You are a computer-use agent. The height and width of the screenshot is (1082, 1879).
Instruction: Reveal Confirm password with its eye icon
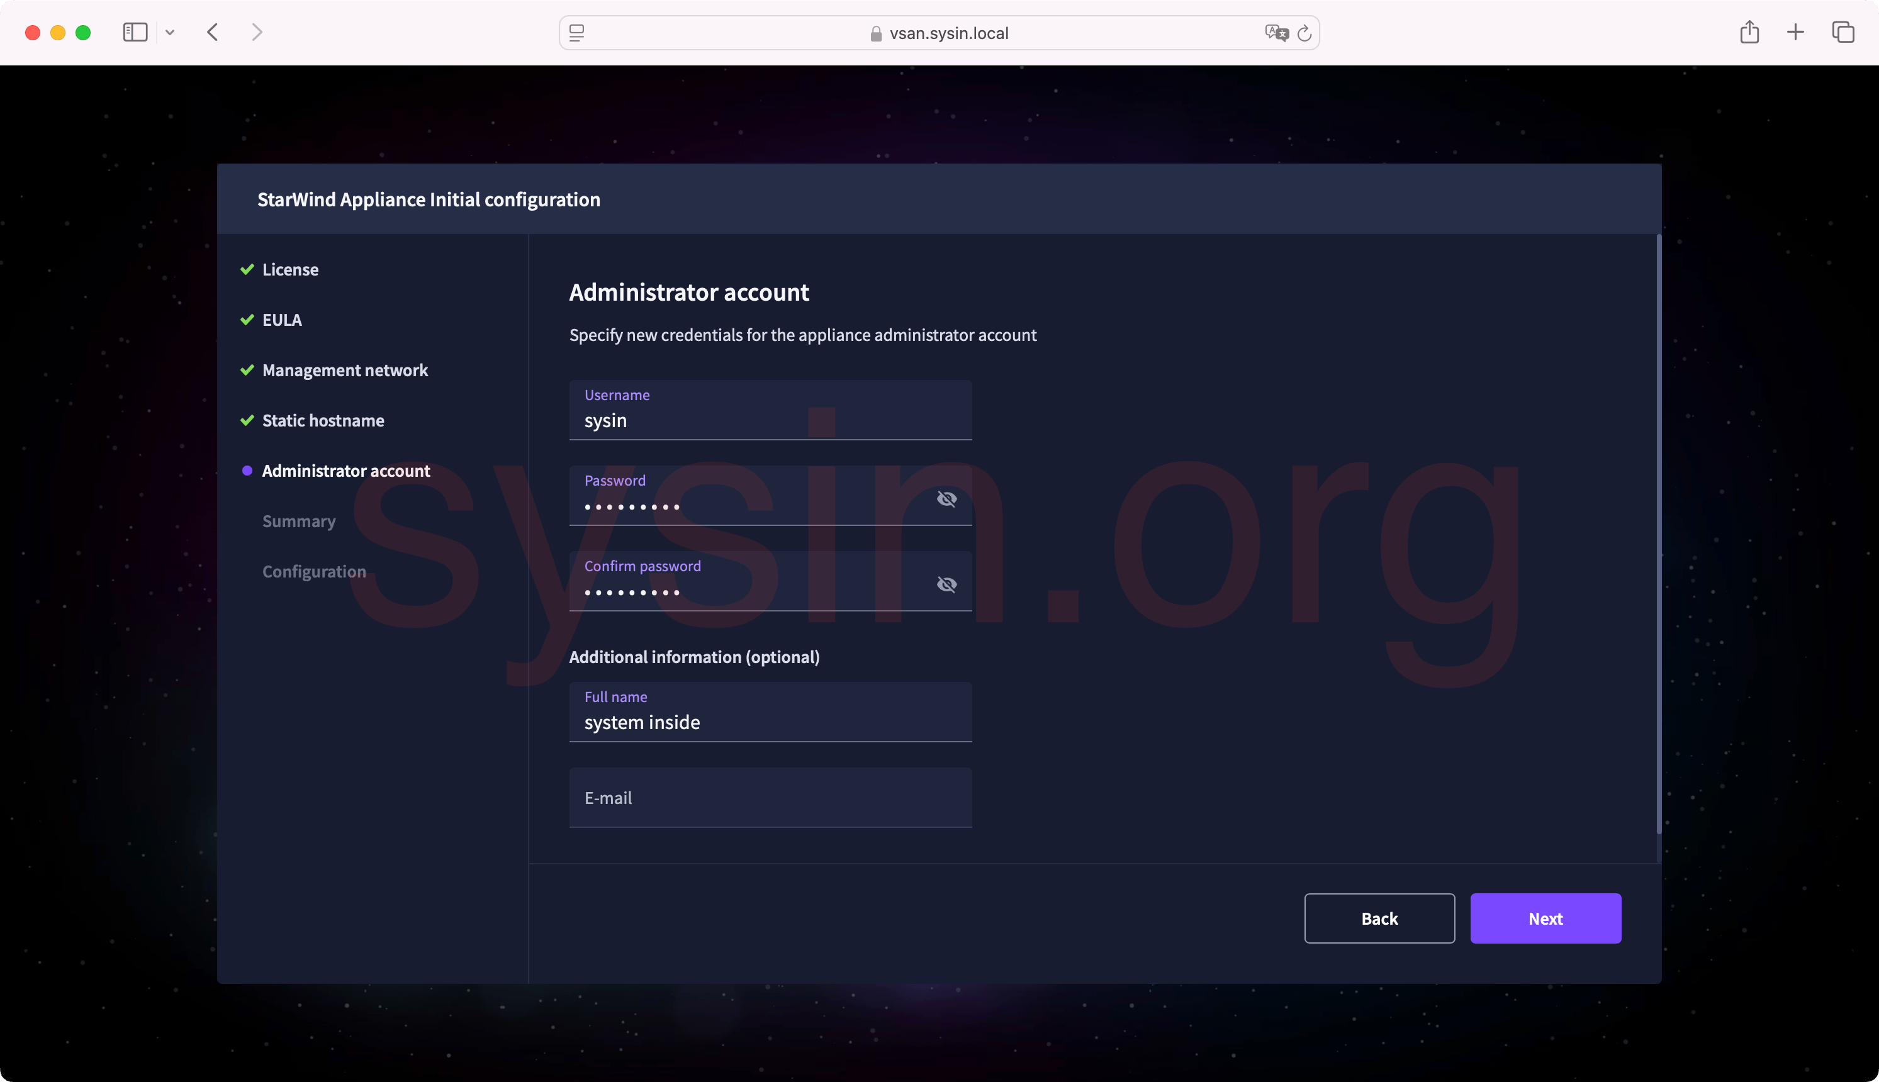[x=946, y=584]
